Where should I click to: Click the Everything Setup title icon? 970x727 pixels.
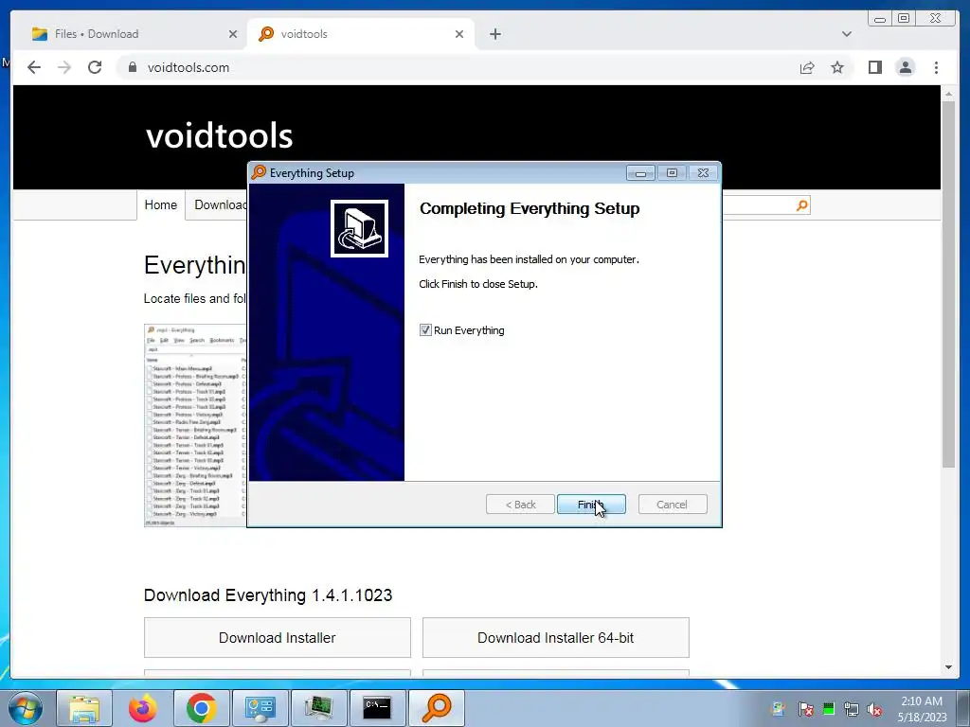(x=259, y=172)
